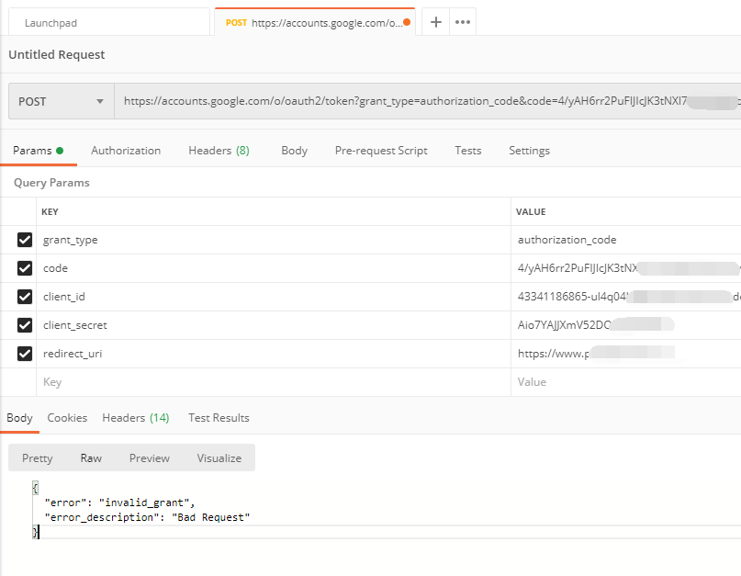Uncheck the grant_type query parameter

point(23,240)
